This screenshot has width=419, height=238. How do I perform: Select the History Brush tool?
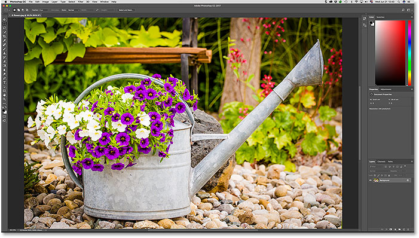(x=5, y=57)
